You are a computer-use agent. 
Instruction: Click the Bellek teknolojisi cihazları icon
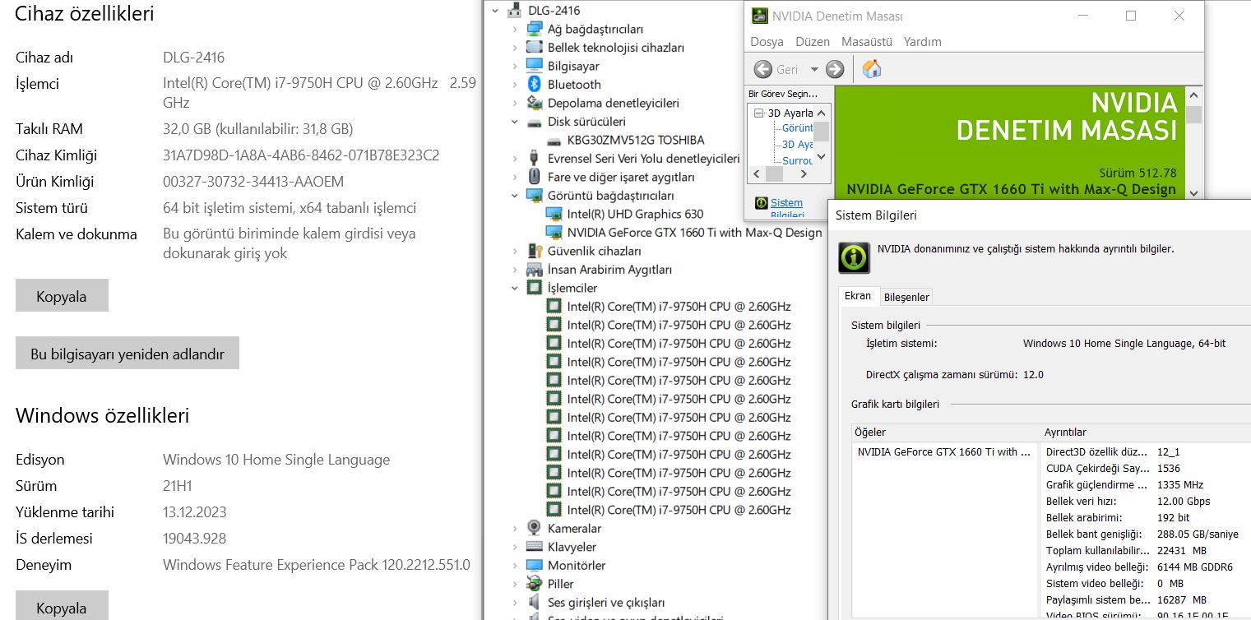click(535, 48)
